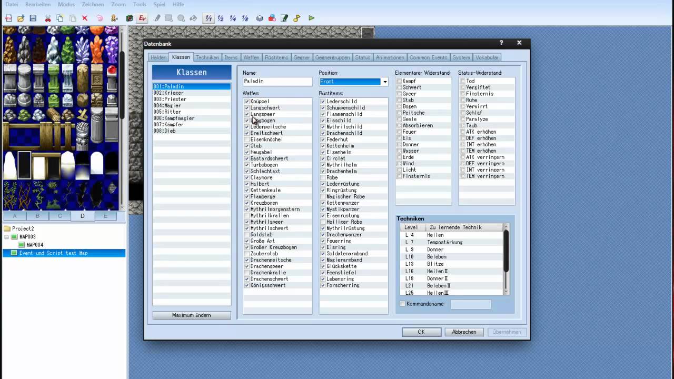
Task: Uncheck the Knüppel weapon checkbox
Action: point(247,102)
